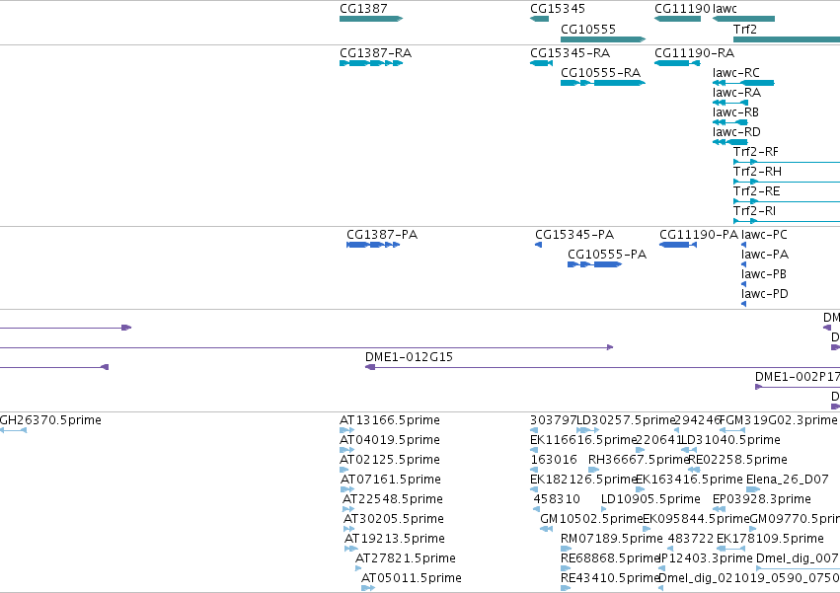This screenshot has width=840, height=593.
Task: Open the AT04019.5prime EST
Action: coord(347,450)
